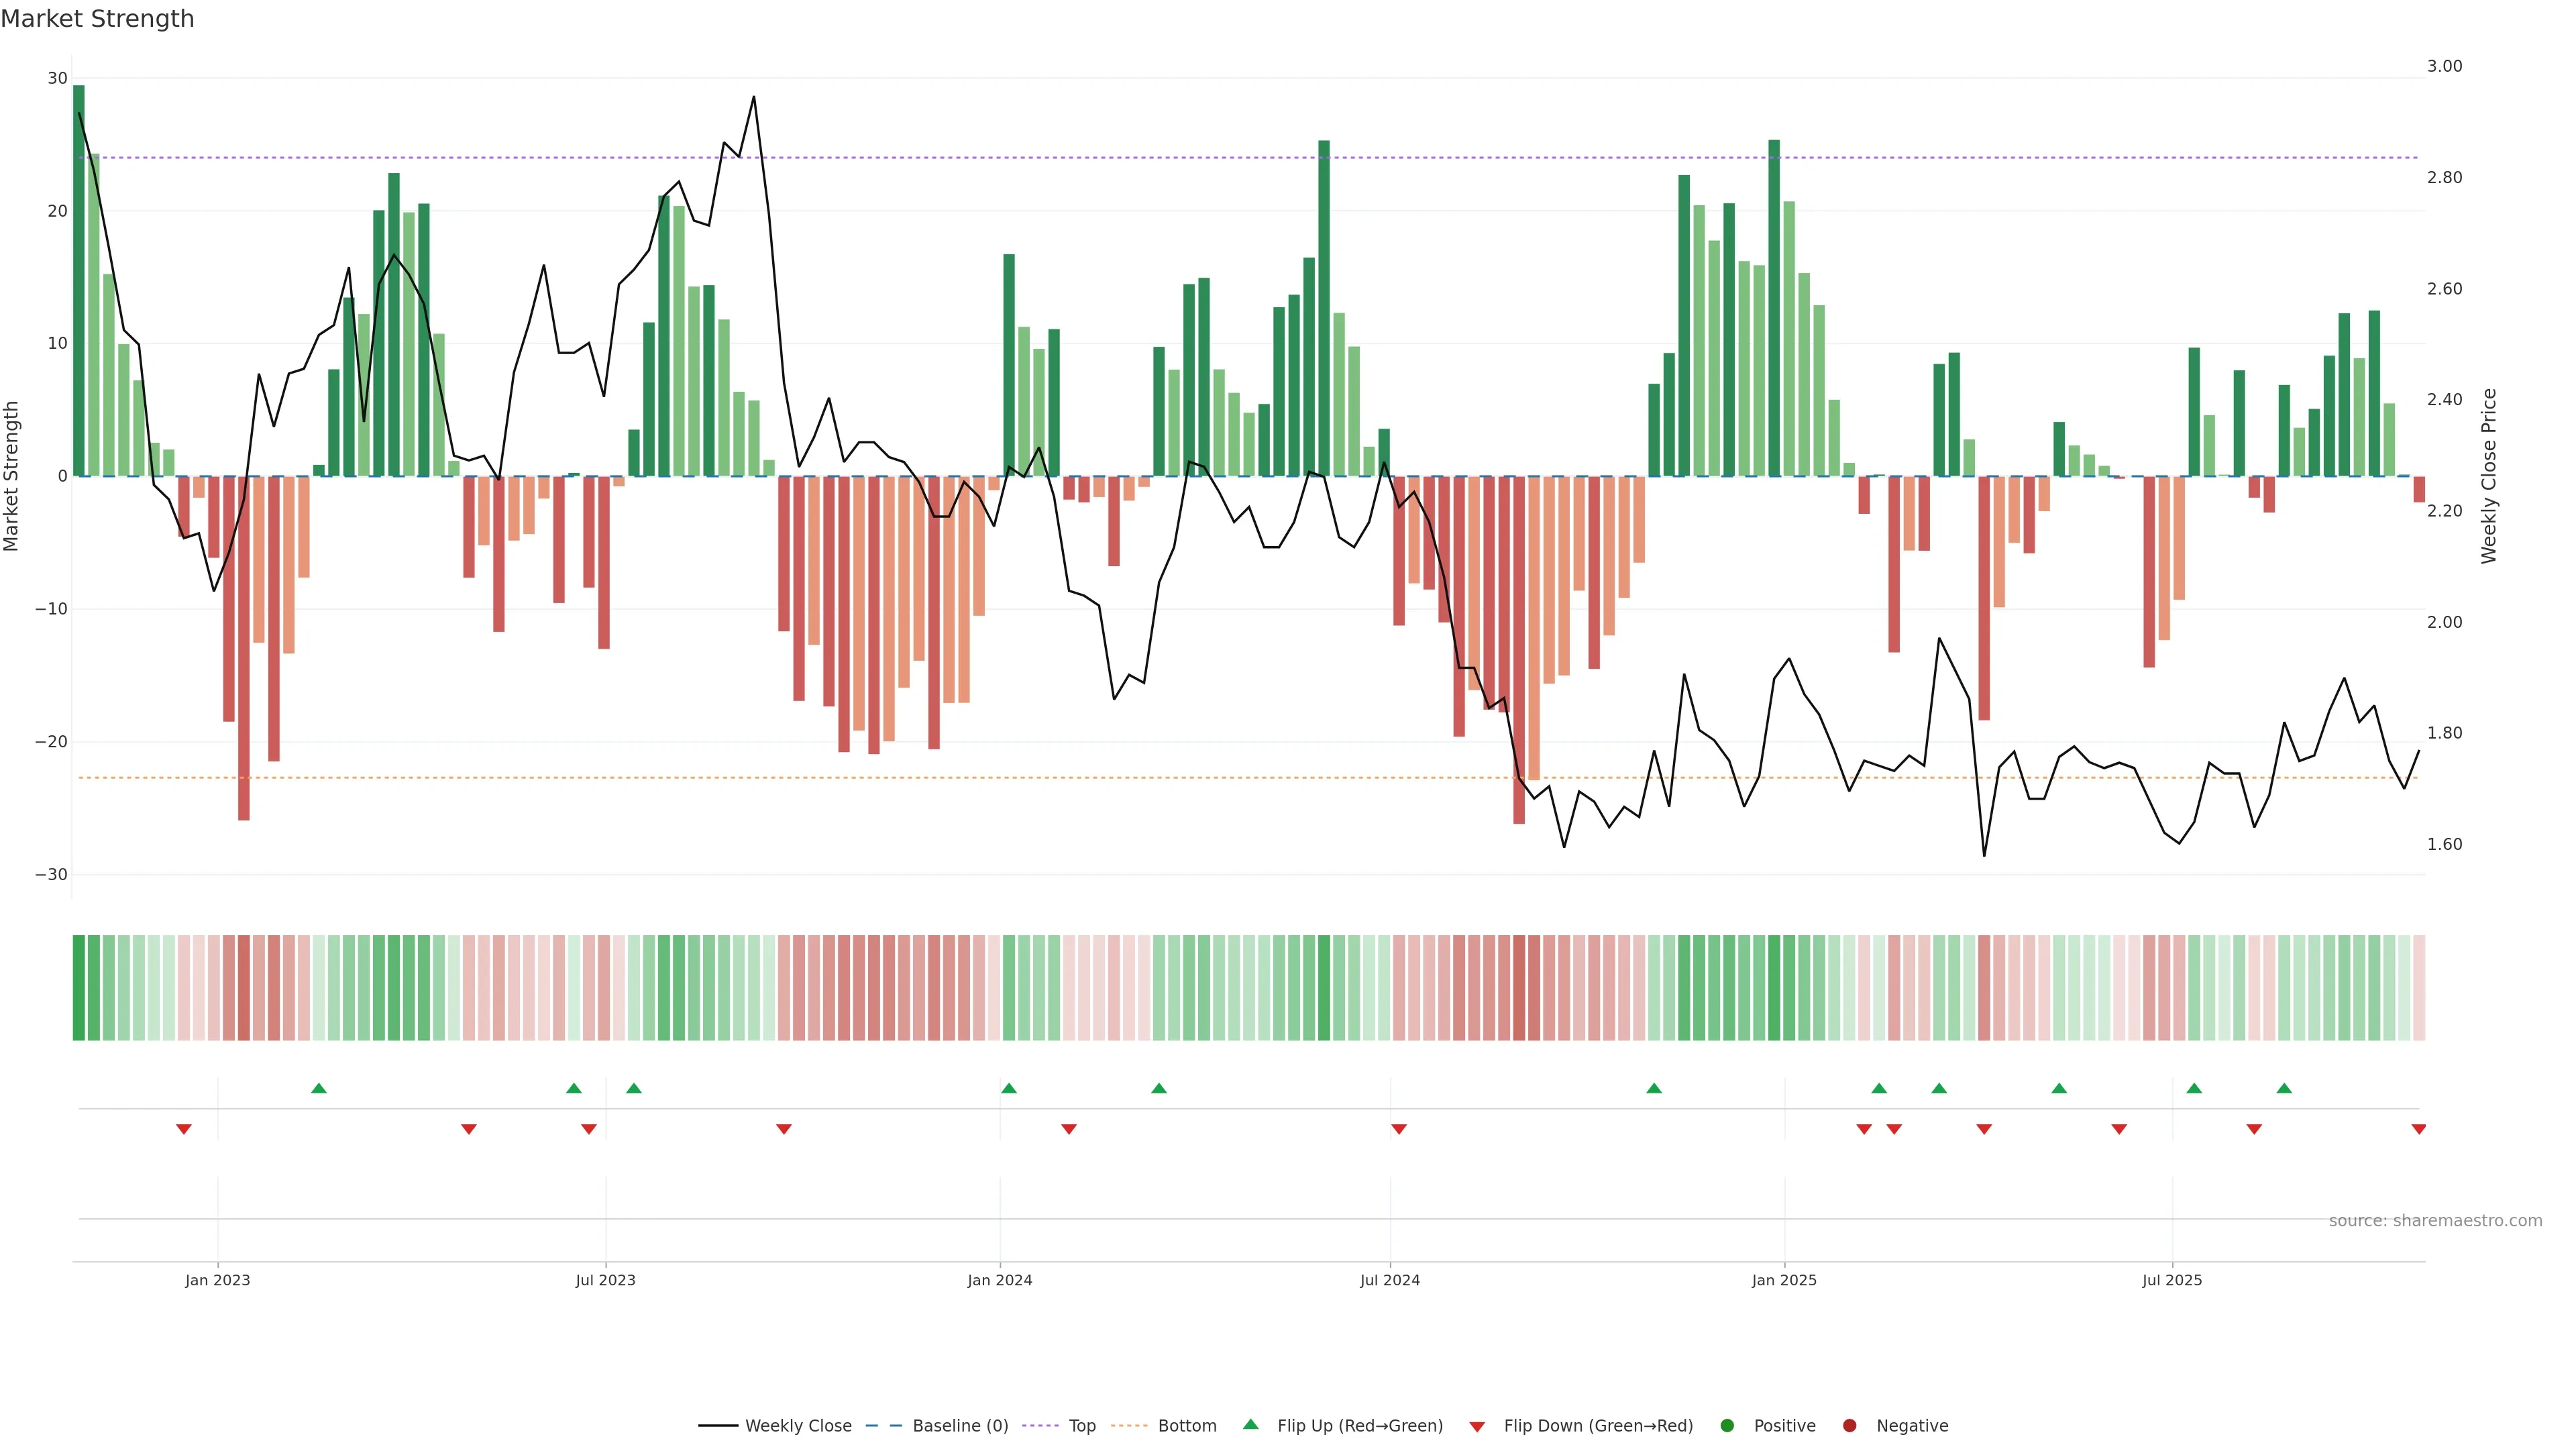Click the Bottom legend entry

click(x=1186, y=1426)
